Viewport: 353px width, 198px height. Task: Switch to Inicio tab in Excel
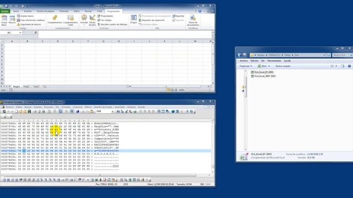click(x=16, y=11)
